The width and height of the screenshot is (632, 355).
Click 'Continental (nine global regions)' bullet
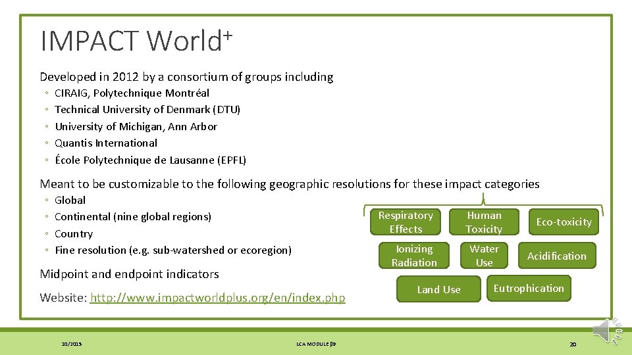point(133,216)
